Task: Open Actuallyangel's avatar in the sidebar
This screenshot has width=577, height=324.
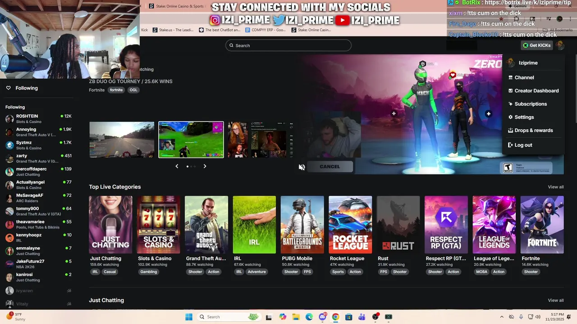Action: click(x=9, y=184)
